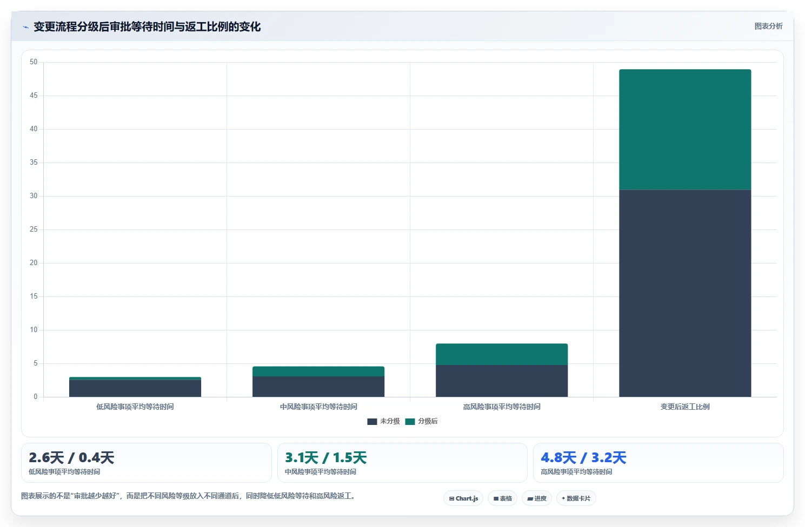Screen dimensions: 805x527
Task: Open the 3.1天 / 1.5天 data card
Action: pyautogui.click(x=402, y=463)
